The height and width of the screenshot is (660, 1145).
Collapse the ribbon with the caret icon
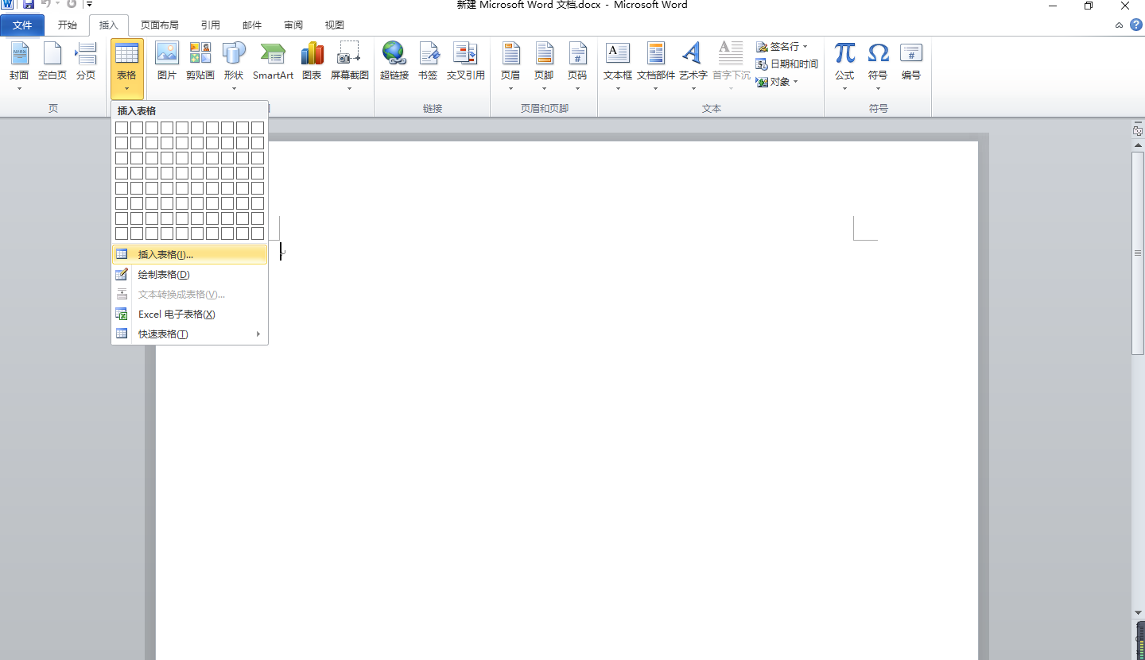tap(1119, 25)
